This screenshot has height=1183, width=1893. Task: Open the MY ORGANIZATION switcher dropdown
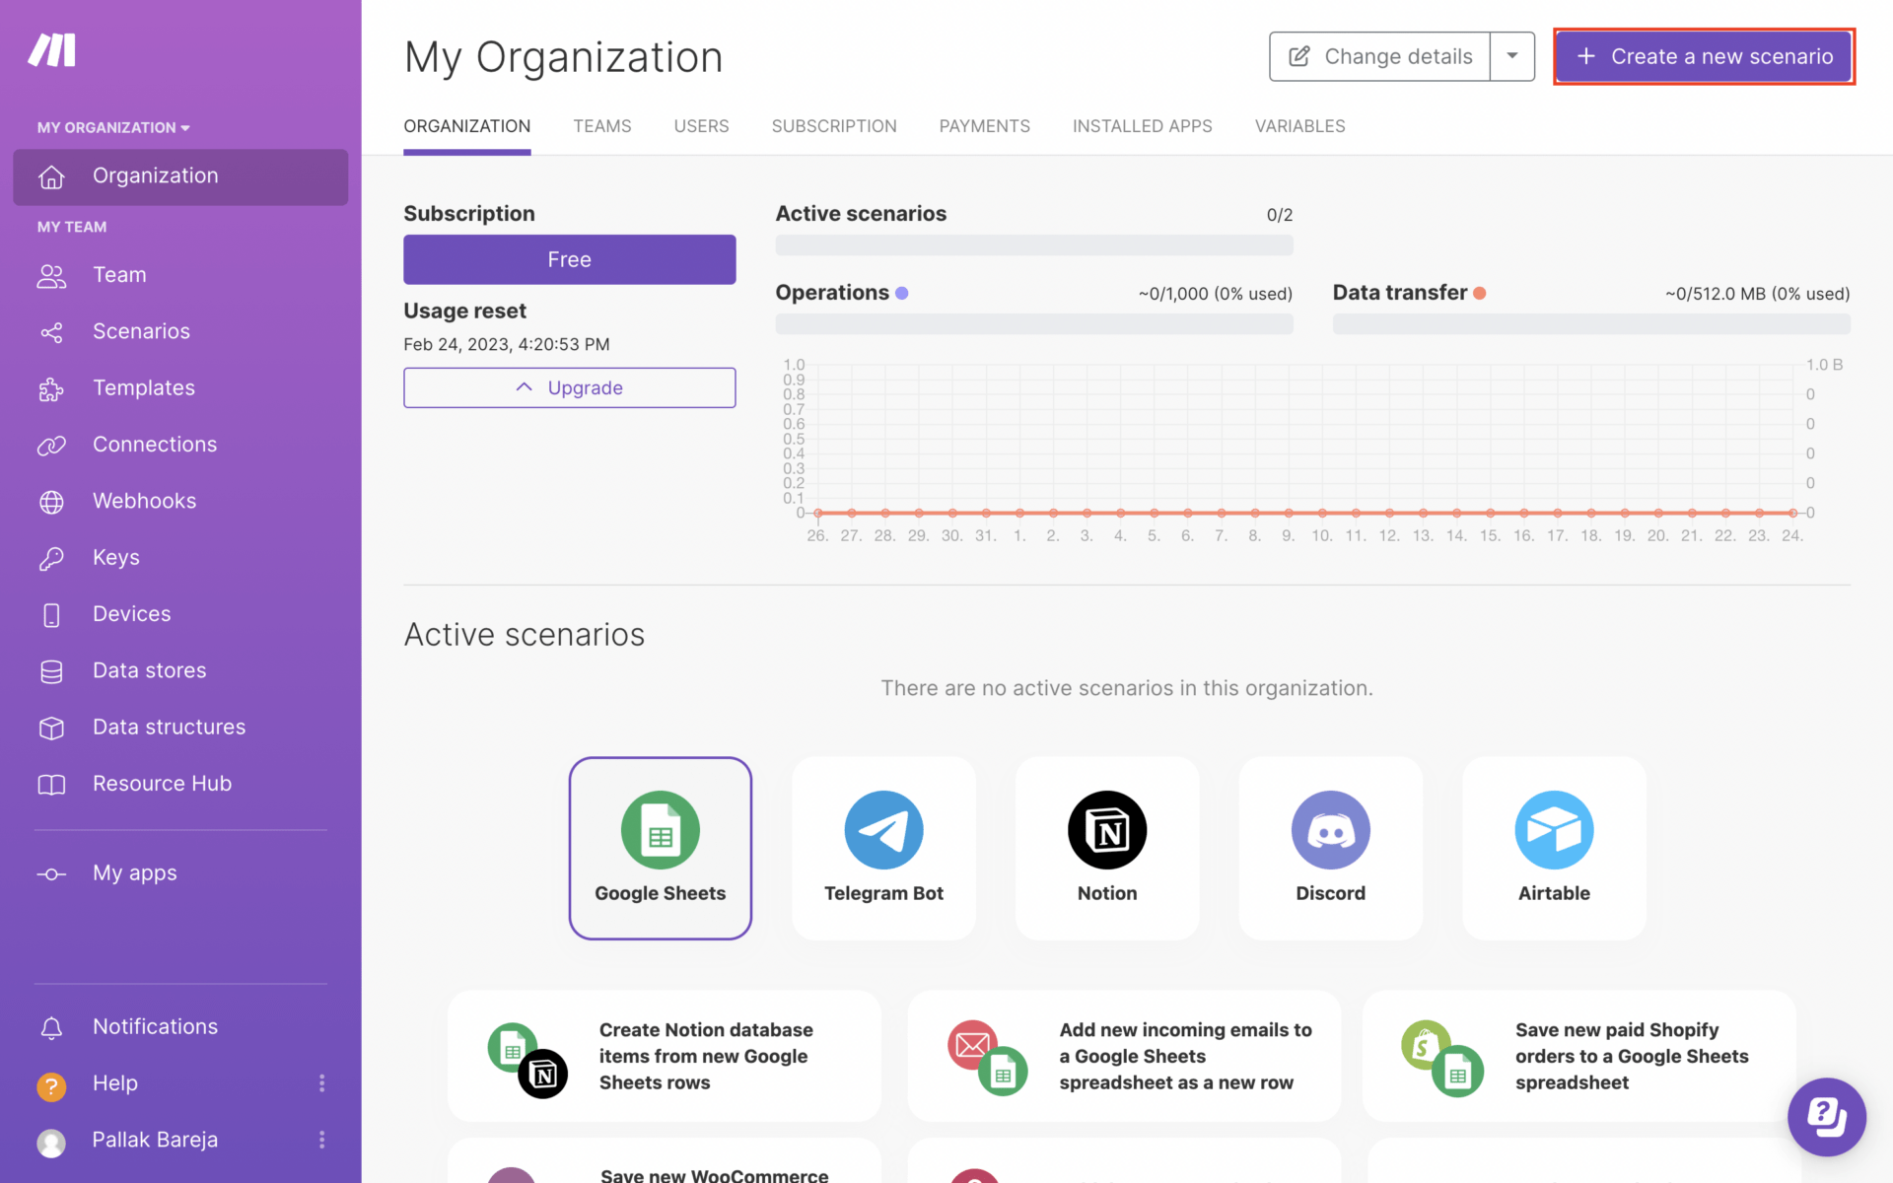[113, 127]
